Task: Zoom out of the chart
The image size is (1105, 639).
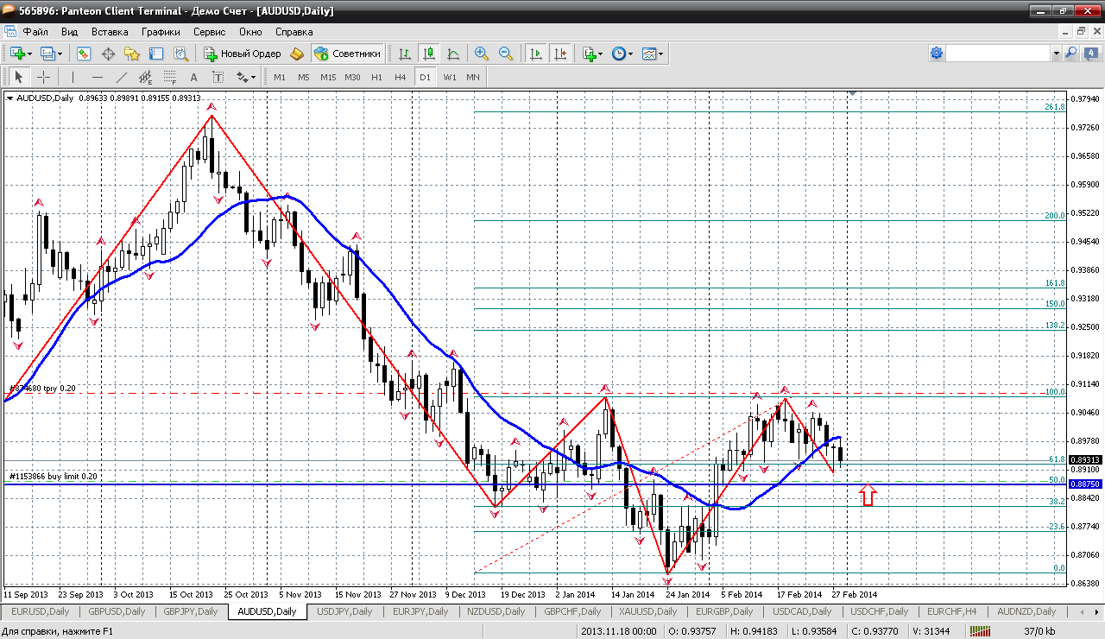Action: 506,54
